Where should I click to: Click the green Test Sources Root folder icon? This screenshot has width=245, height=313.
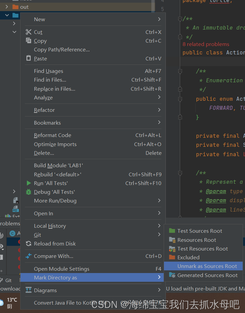172,231
